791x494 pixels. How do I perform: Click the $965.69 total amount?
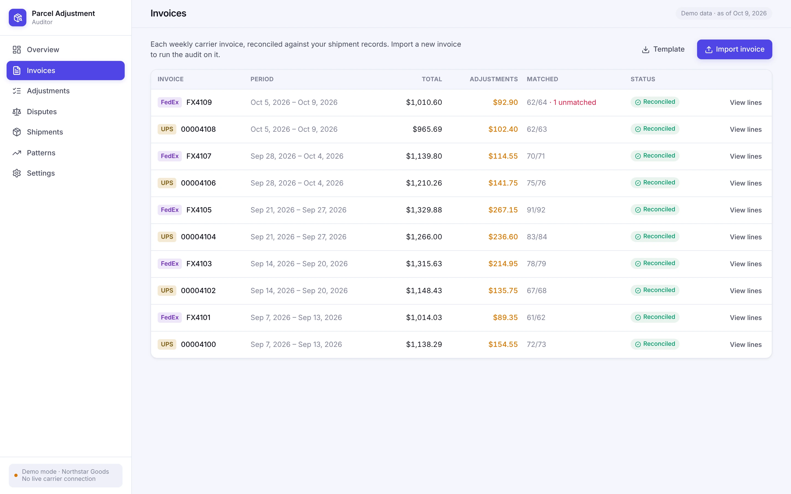(427, 129)
